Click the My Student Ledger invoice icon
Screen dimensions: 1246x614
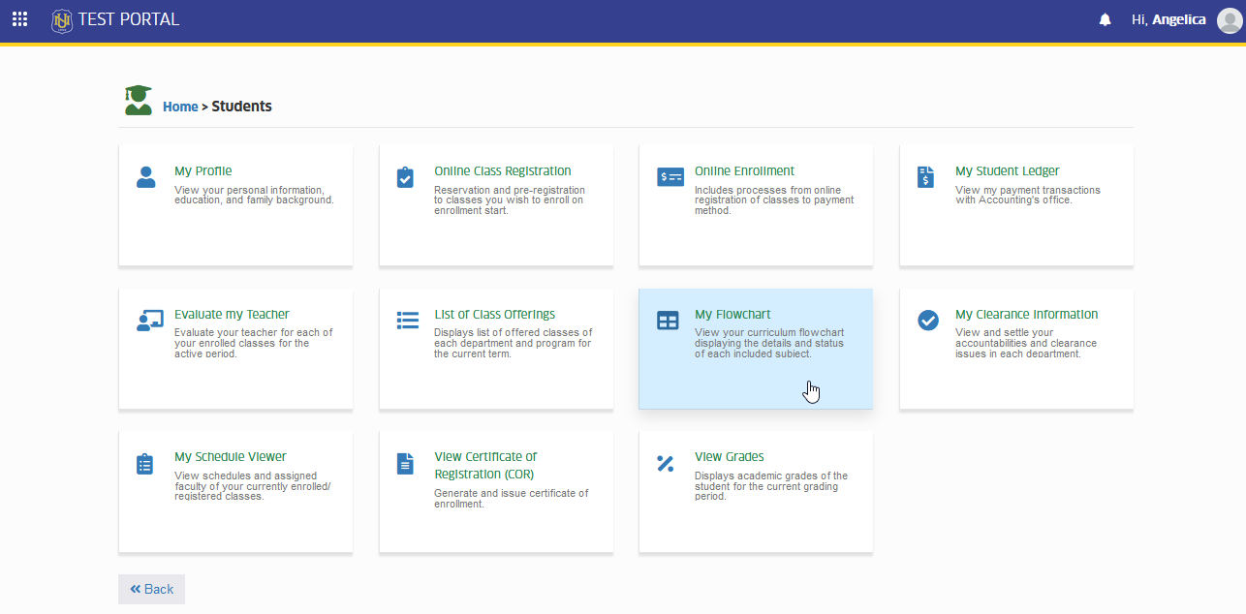[x=925, y=177]
